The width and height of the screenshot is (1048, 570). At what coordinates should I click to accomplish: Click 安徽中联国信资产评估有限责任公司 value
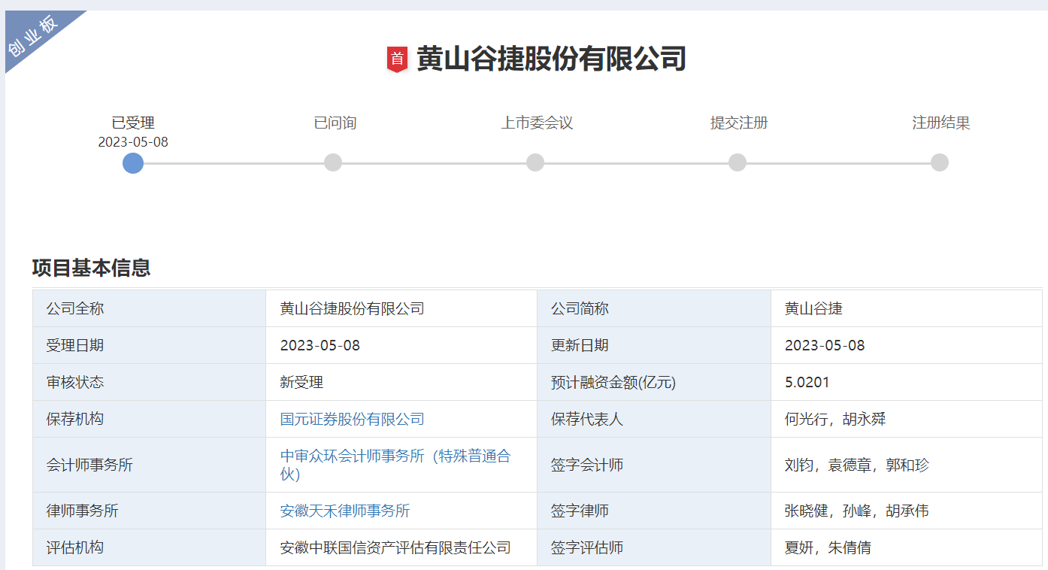pyautogui.click(x=395, y=547)
